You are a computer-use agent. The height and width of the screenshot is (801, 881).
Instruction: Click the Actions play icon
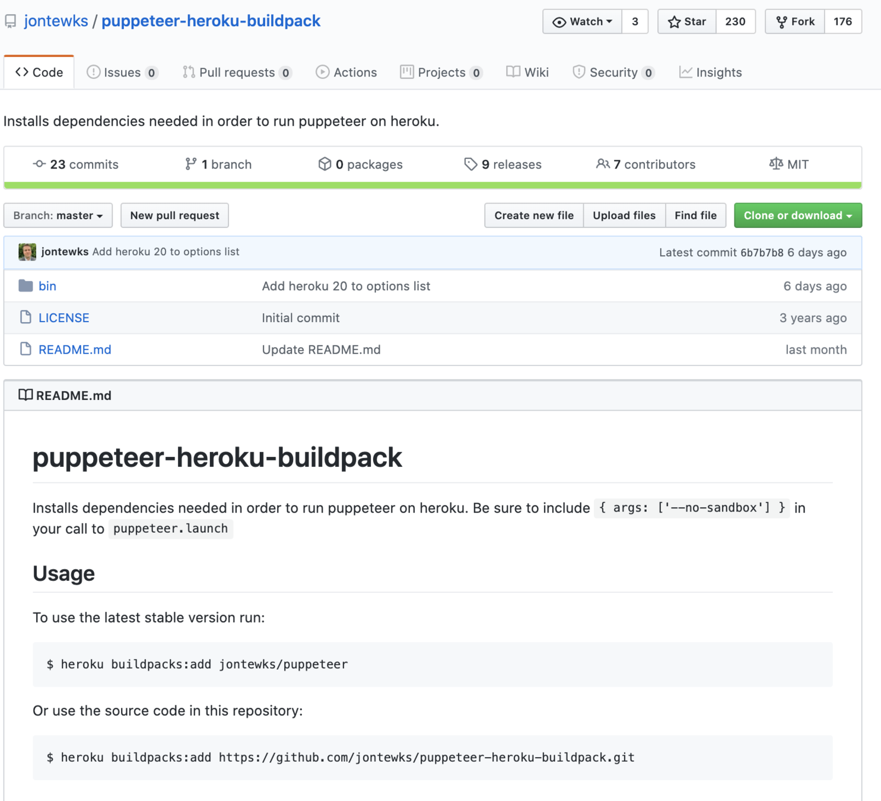(x=322, y=72)
